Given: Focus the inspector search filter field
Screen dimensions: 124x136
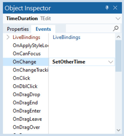Looking at the screenshot, I should tap(89, 28).
